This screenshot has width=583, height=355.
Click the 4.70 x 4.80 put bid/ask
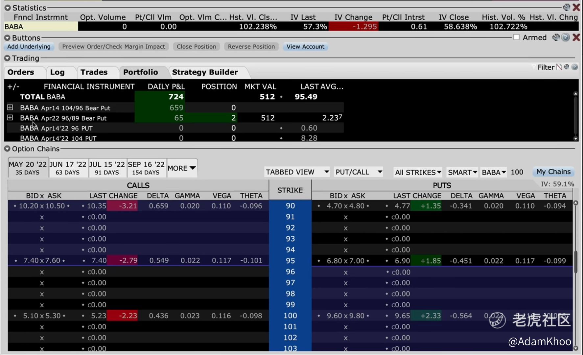(346, 206)
